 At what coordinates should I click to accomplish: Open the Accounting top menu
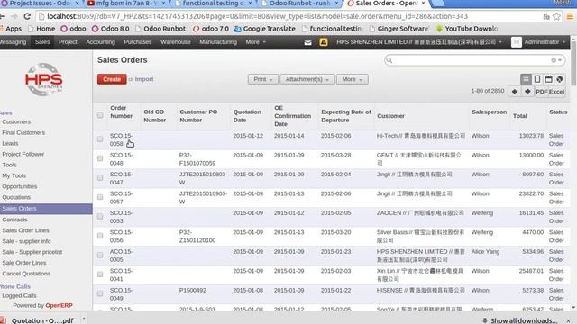pyautogui.click(x=100, y=42)
